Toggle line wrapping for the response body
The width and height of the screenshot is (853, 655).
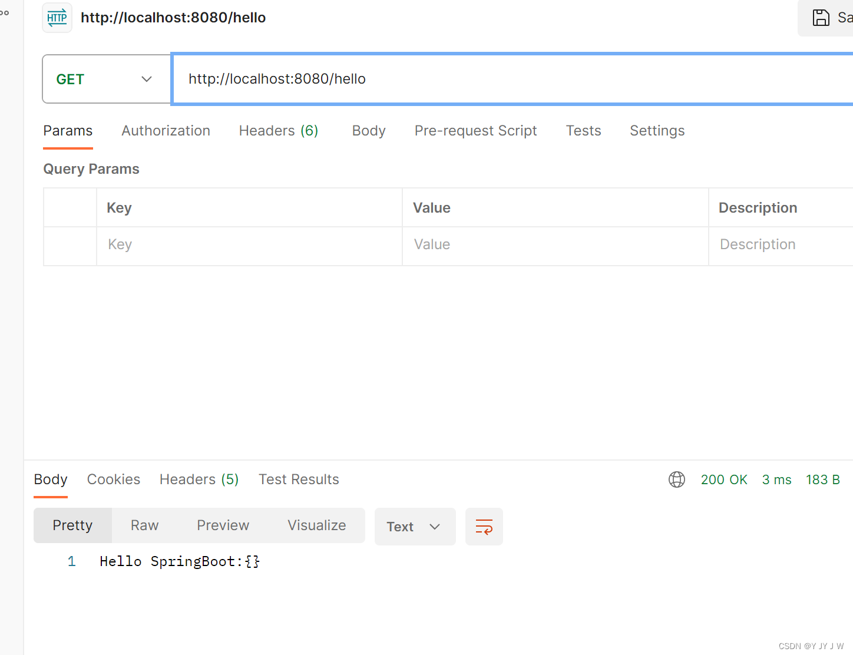484,526
